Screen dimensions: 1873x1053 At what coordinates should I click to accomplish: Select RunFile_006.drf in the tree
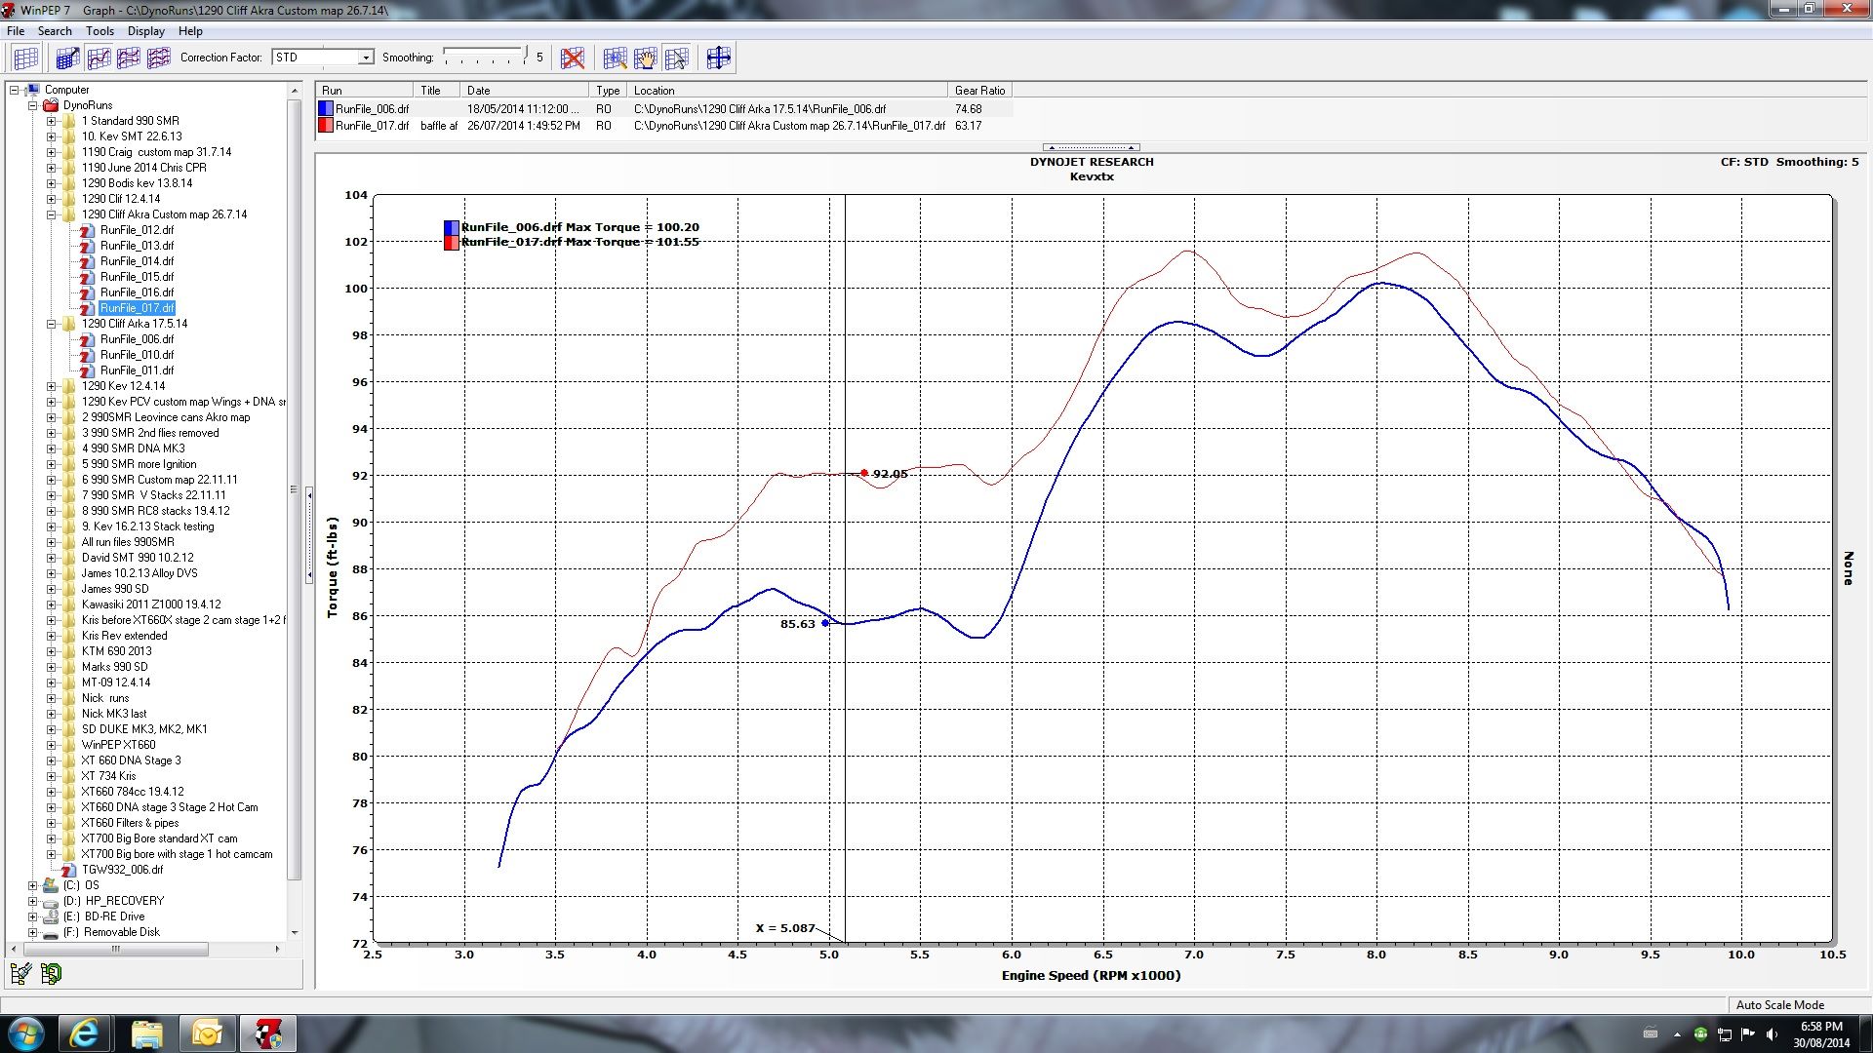(x=137, y=339)
